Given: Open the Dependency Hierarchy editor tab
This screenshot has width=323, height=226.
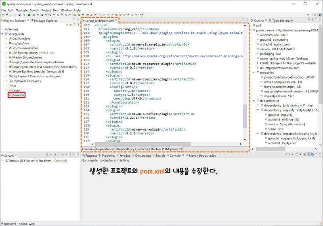Looking at the screenshot, I should click(132, 149).
